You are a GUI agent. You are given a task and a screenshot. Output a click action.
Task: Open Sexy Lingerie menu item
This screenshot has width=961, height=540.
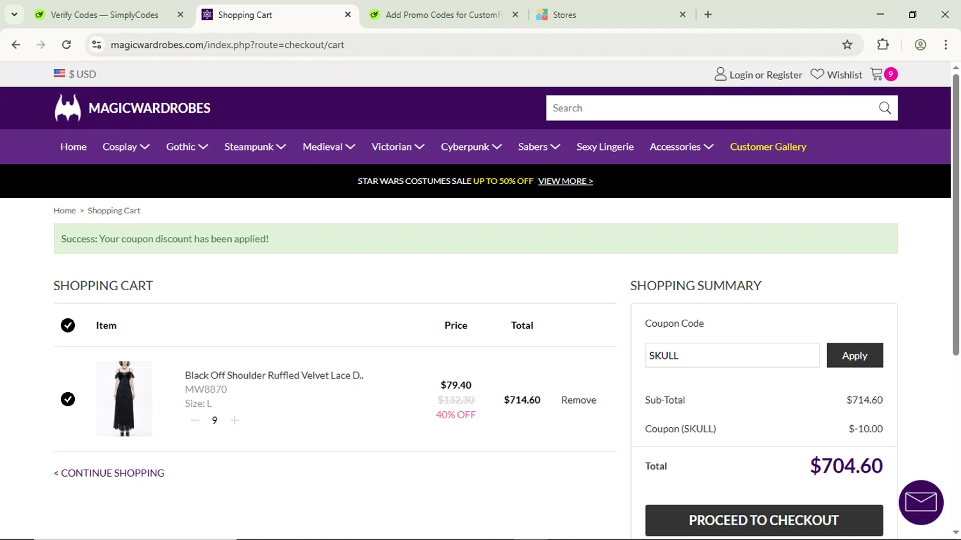pos(605,147)
